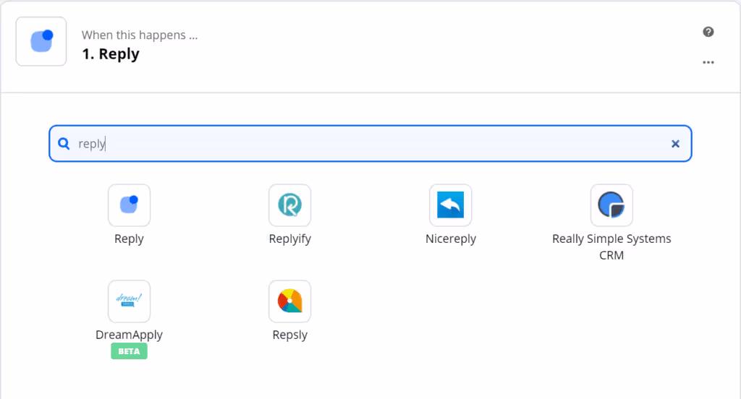Image resolution: width=741 pixels, height=399 pixels.
Task: Select the Reply app icon in results
Action: [129, 205]
